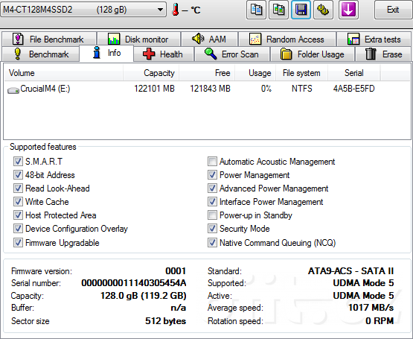
Task: Toggle the S.M.A.R.T checkbox
Action: (x=18, y=161)
